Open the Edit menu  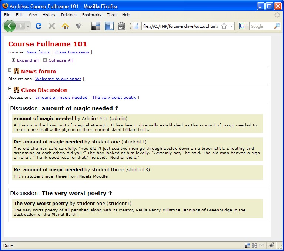19,15
